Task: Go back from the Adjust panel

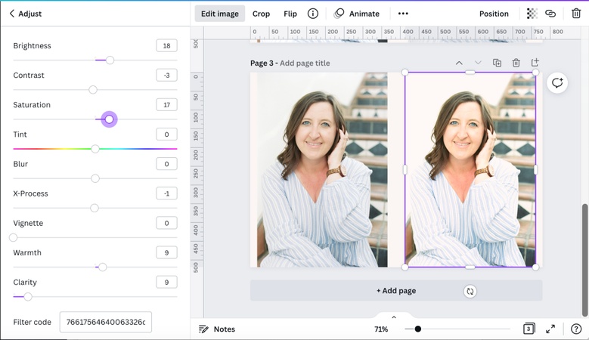Action: click(x=12, y=14)
